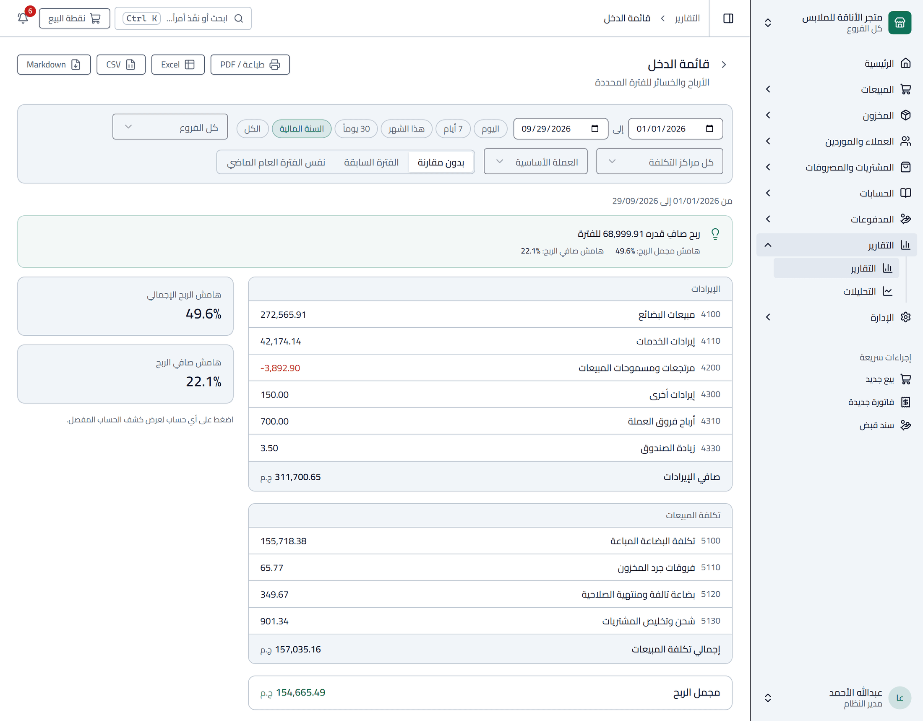Open the store branch switcher arrows
The height and width of the screenshot is (721, 923).
pyautogui.click(x=768, y=22)
